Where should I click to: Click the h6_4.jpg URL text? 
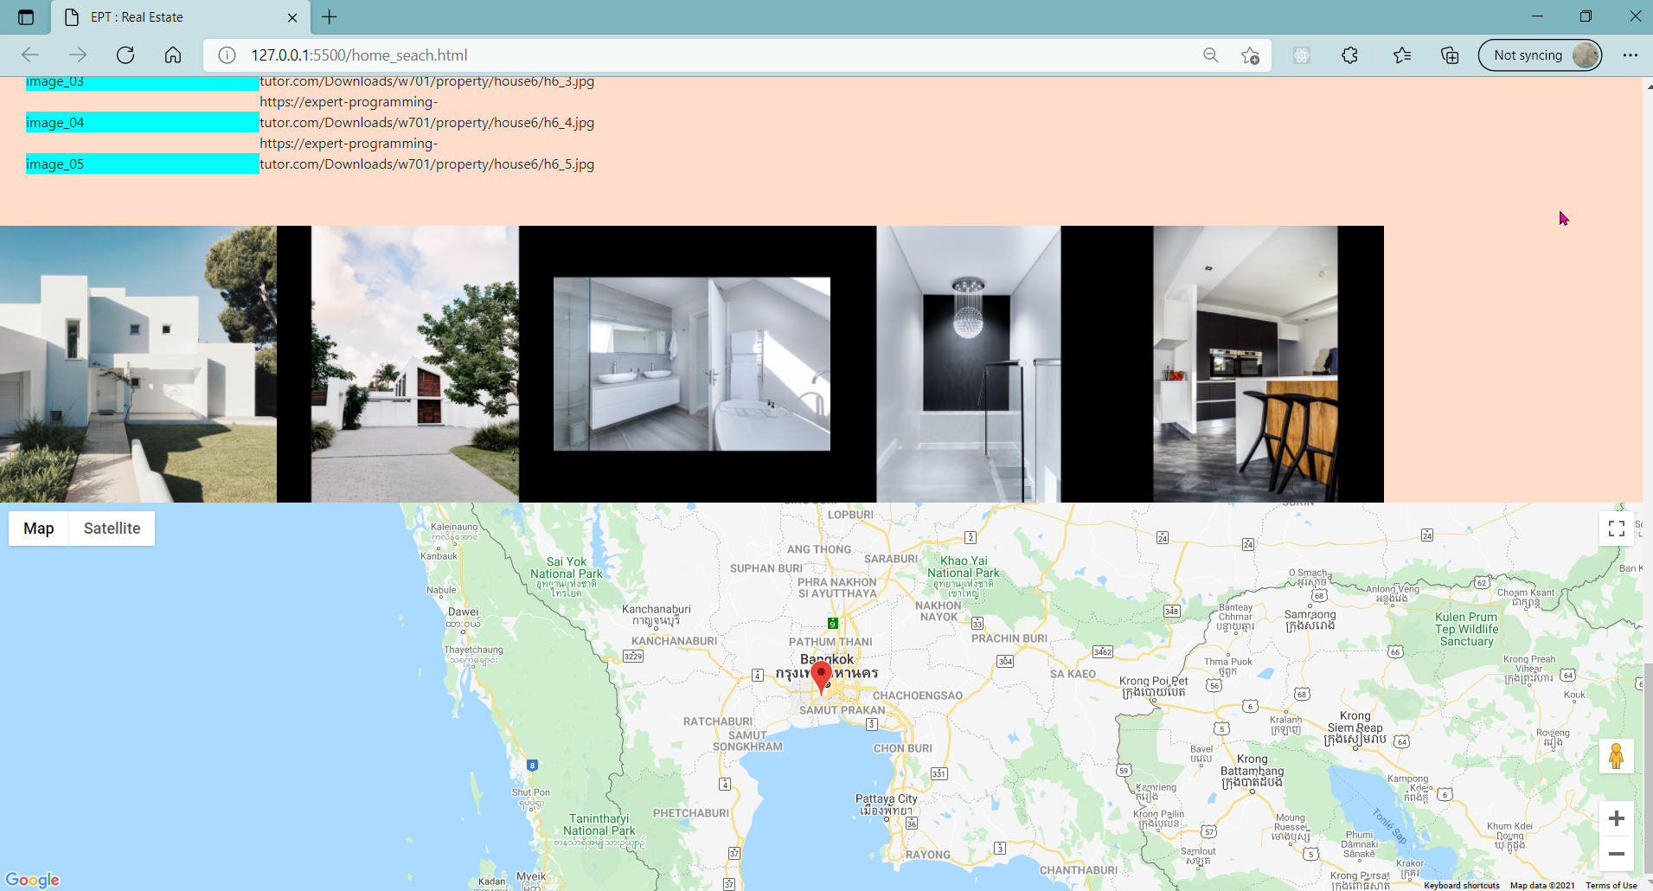pos(427,112)
